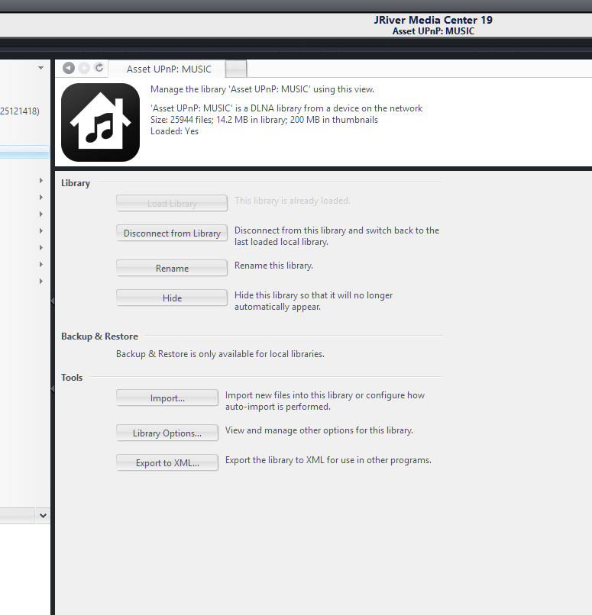Click the upper splitter collapse arrow
The width and height of the screenshot is (592, 615).
[x=52, y=301]
